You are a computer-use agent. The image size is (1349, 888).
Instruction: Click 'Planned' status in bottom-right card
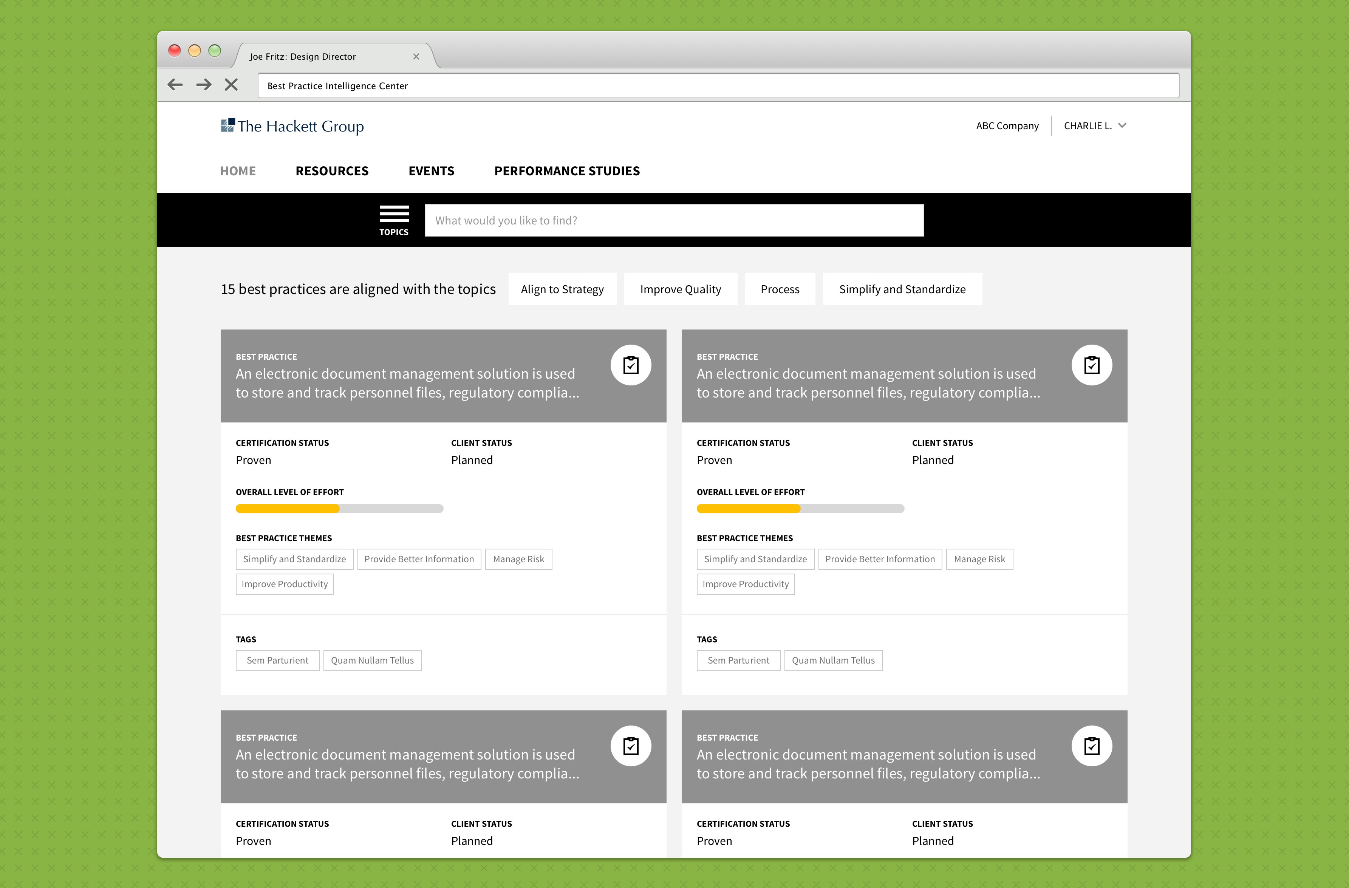(933, 841)
